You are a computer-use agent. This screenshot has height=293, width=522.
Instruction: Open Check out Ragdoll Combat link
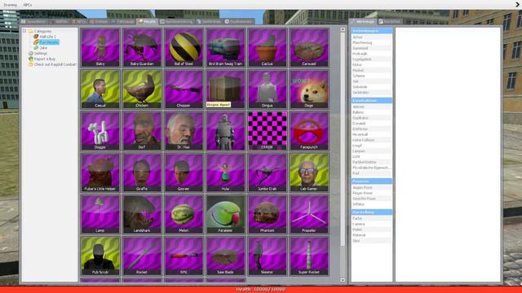55,64
